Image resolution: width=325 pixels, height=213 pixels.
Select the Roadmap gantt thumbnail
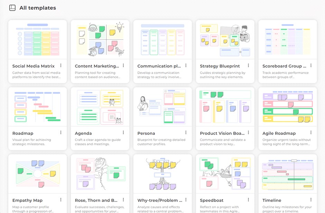pos(38,107)
